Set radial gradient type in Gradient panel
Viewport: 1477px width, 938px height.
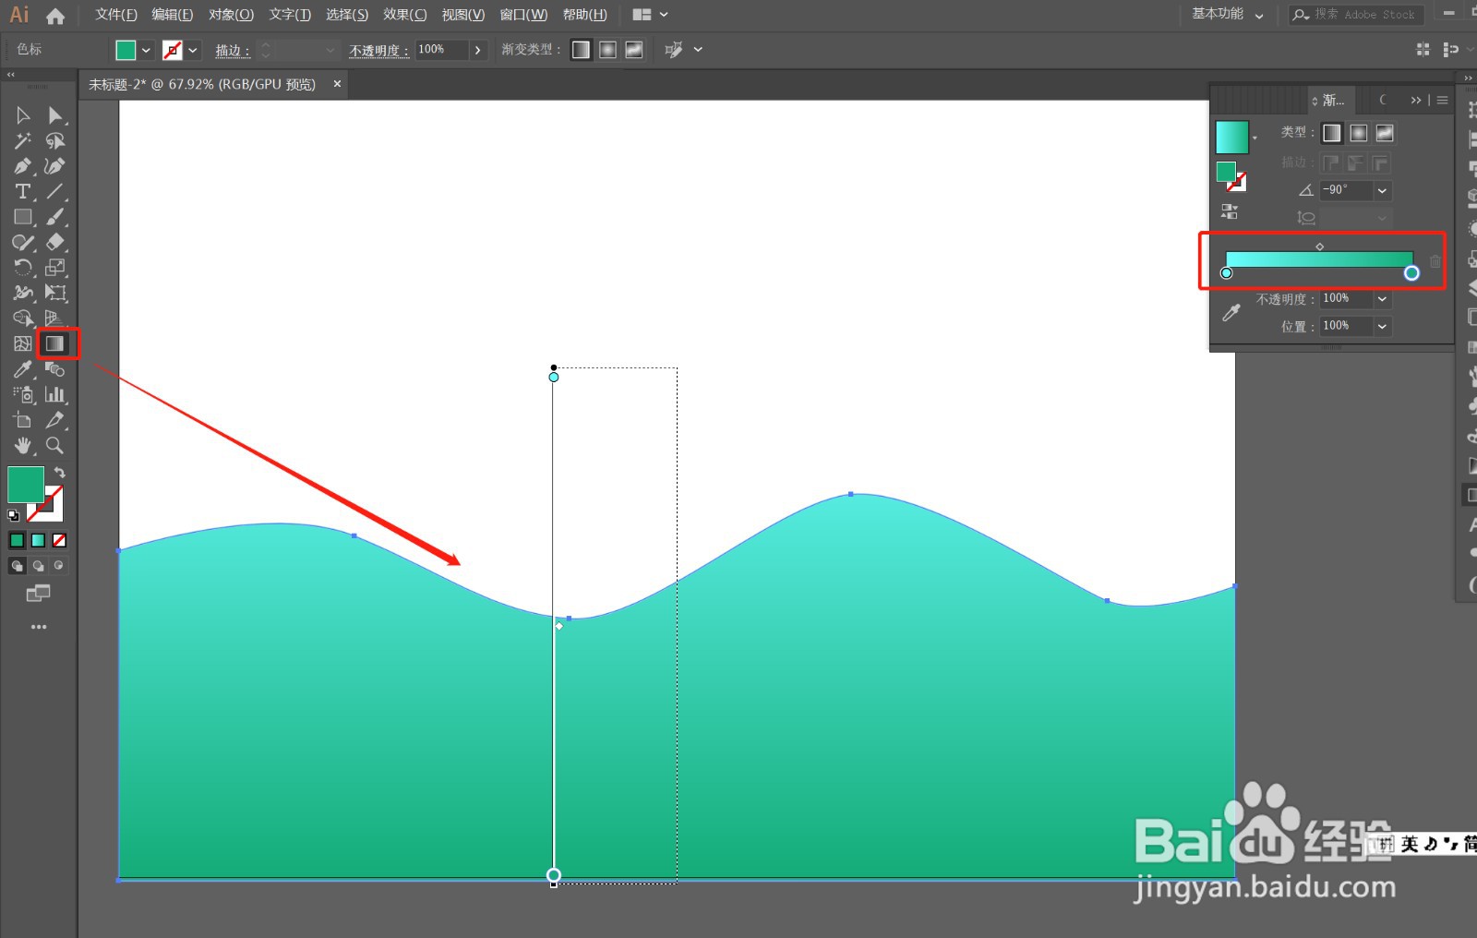pyautogui.click(x=1358, y=133)
